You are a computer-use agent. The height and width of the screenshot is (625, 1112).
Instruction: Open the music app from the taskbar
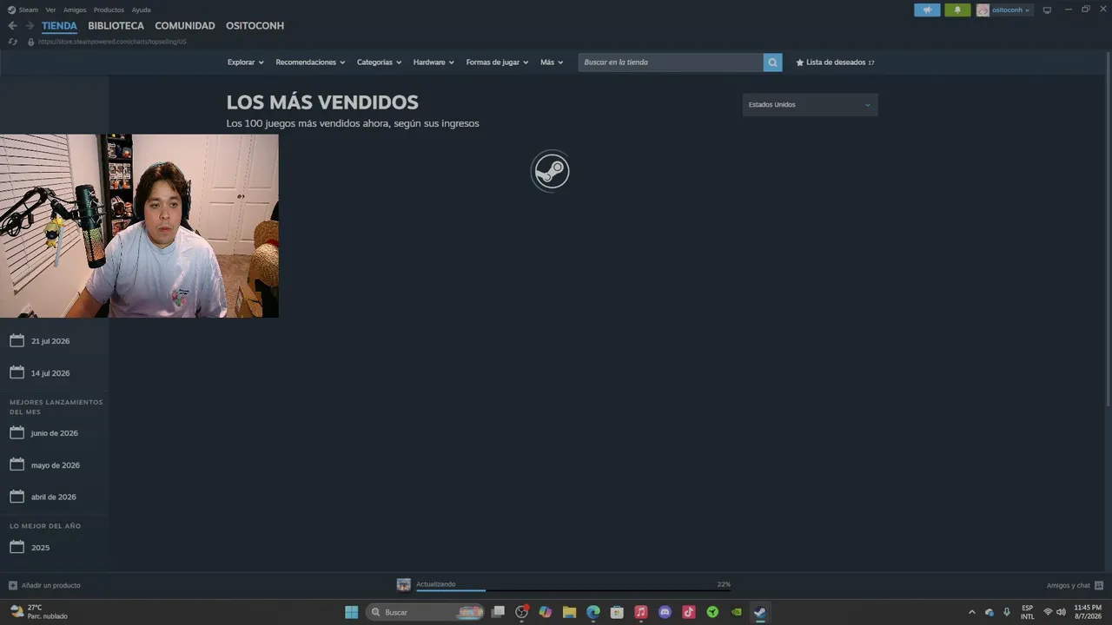(x=641, y=612)
